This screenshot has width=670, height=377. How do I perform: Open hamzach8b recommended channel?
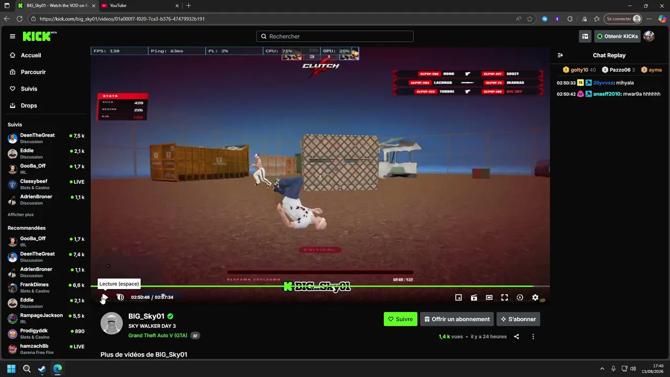point(46,349)
